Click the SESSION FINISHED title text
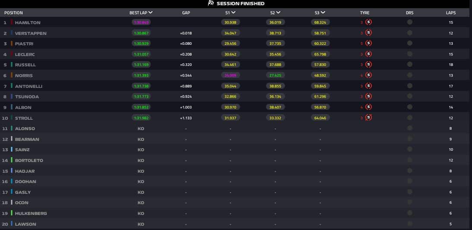Image resolution: width=472 pixels, height=230 pixels. tap(241, 3)
